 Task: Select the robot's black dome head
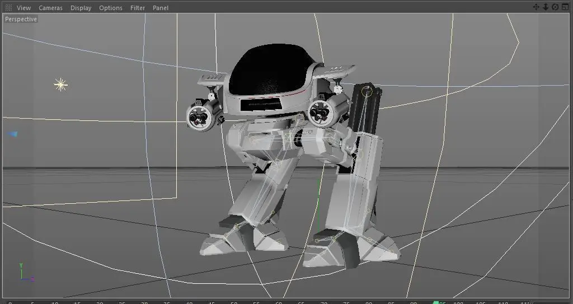[x=271, y=69]
